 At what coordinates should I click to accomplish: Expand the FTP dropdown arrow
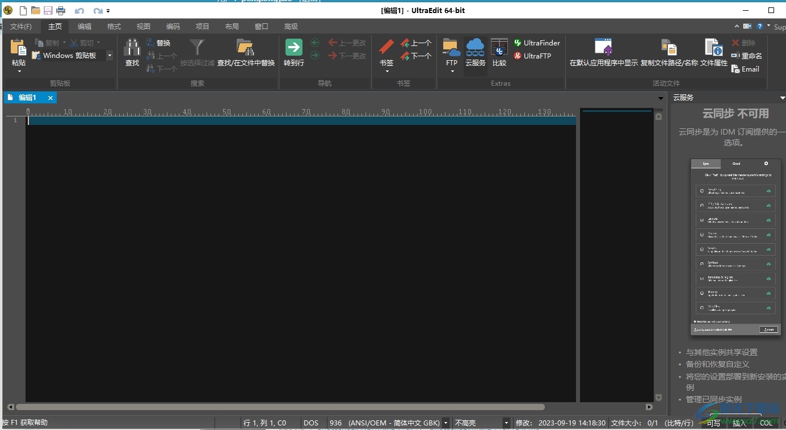[x=452, y=71]
